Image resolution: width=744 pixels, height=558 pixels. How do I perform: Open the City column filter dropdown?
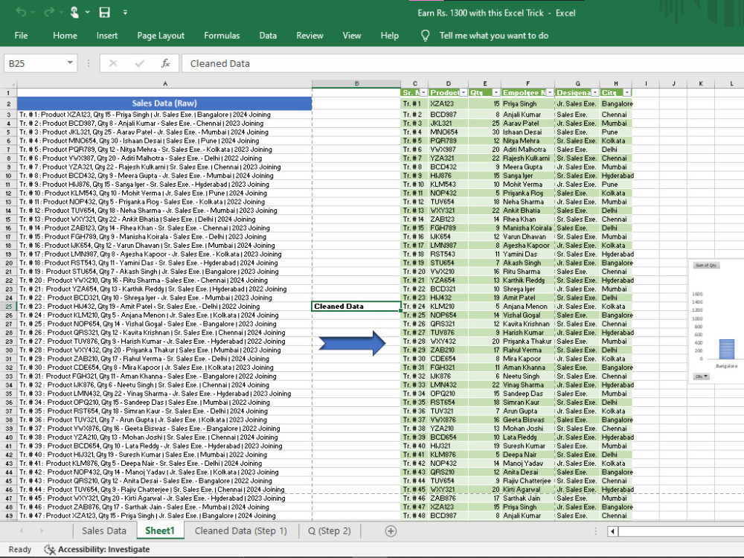click(x=627, y=92)
